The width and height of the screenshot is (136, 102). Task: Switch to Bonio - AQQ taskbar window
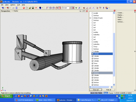point(45,100)
